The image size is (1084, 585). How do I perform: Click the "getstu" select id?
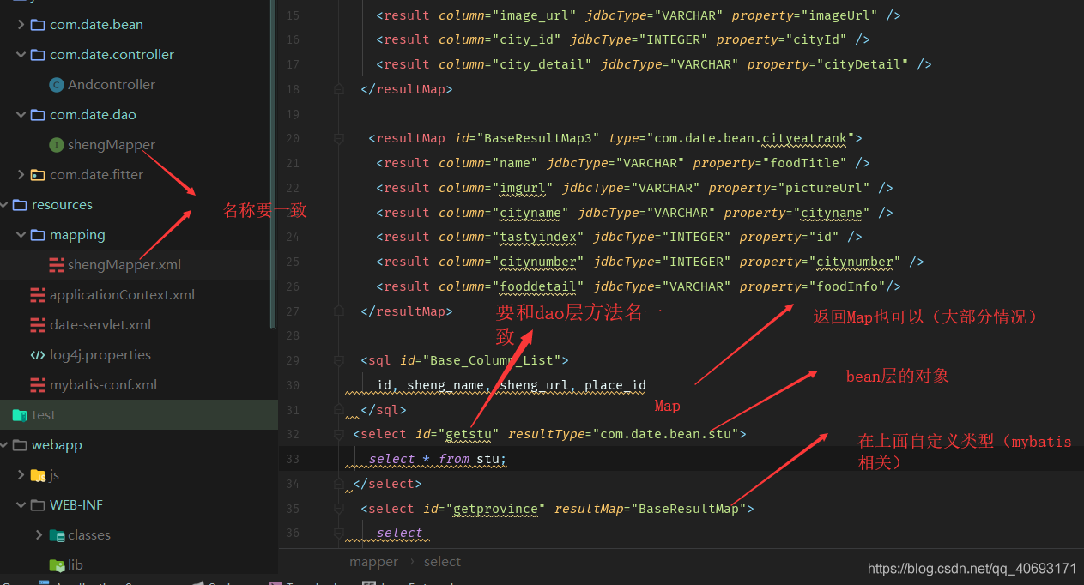pos(469,434)
